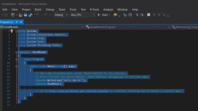Click the Previous bookmark icon
Image resolution: width=198 pixels, height=111 pixels.
point(154,15)
